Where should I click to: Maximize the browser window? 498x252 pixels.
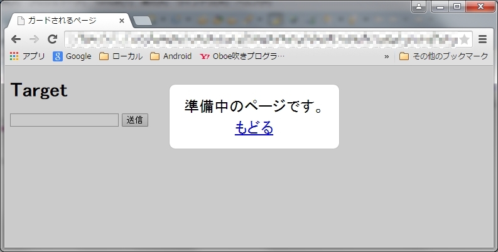coord(457,6)
